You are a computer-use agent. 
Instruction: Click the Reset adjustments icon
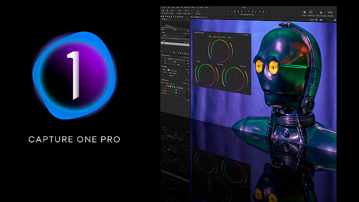pos(179,12)
